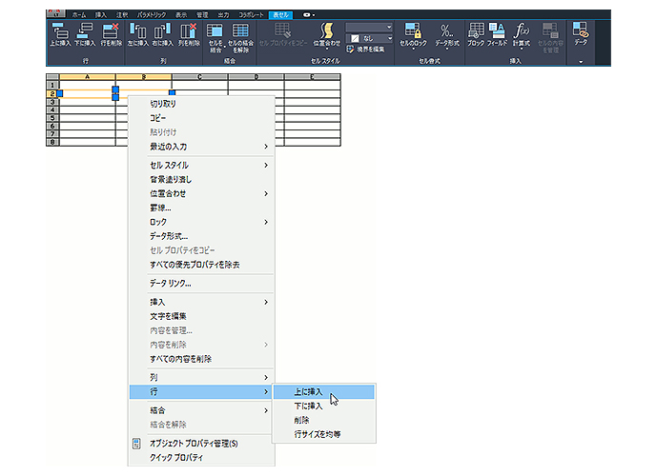The height and width of the screenshot is (476, 656).
Task: Switch to the 出力 ribbon tab
Action: pos(223,15)
